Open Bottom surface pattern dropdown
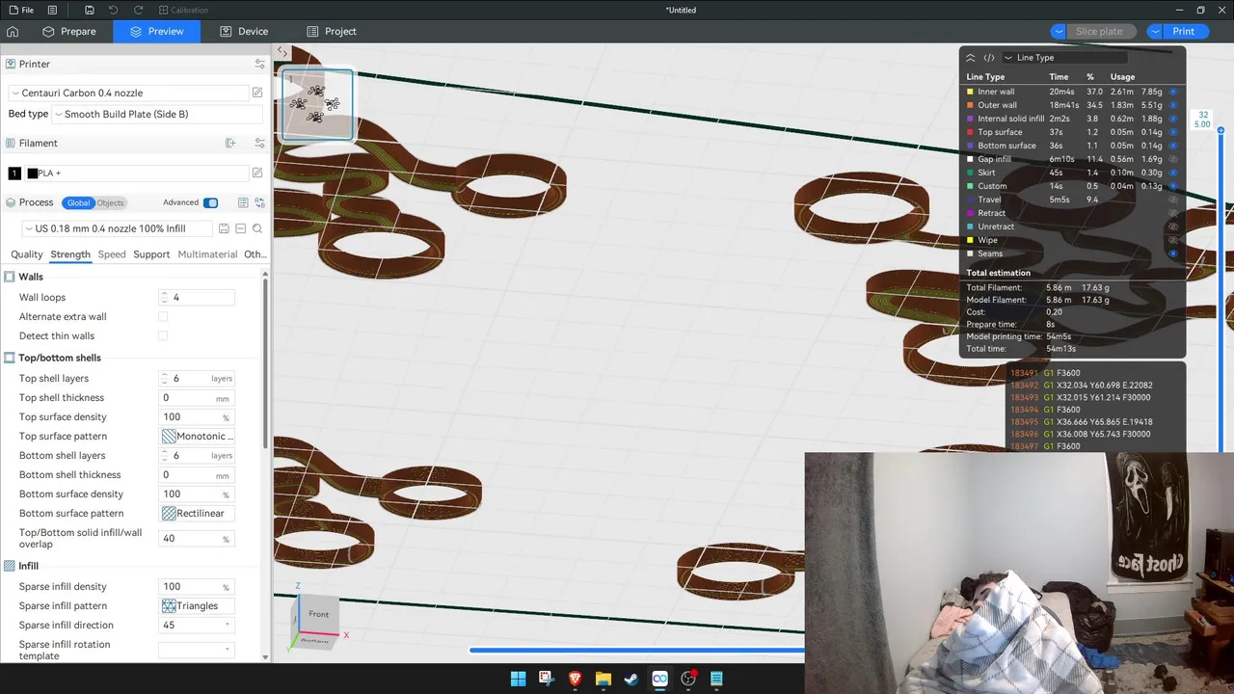The width and height of the screenshot is (1234, 694). (199, 514)
